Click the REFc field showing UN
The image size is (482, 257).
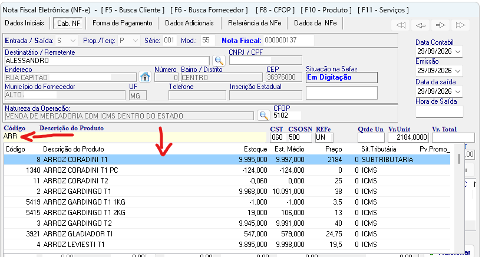(323, 137)
